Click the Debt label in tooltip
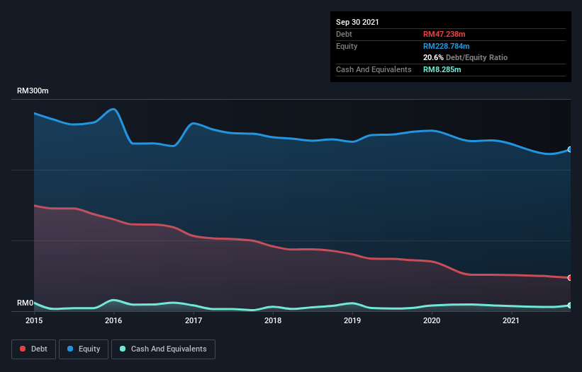 tap(344, 34)
